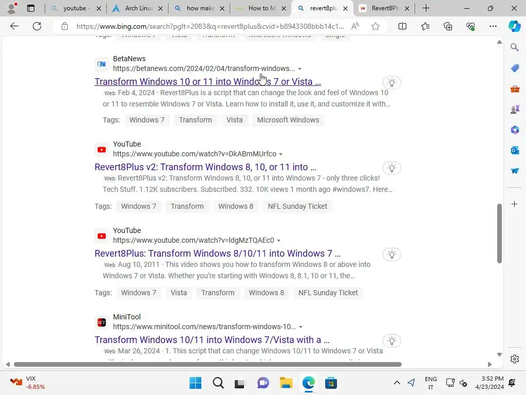
Task: Click 'NFL Sunday Ticket' tag under Revert8Plus v2 result
Action: pos(297,206)
